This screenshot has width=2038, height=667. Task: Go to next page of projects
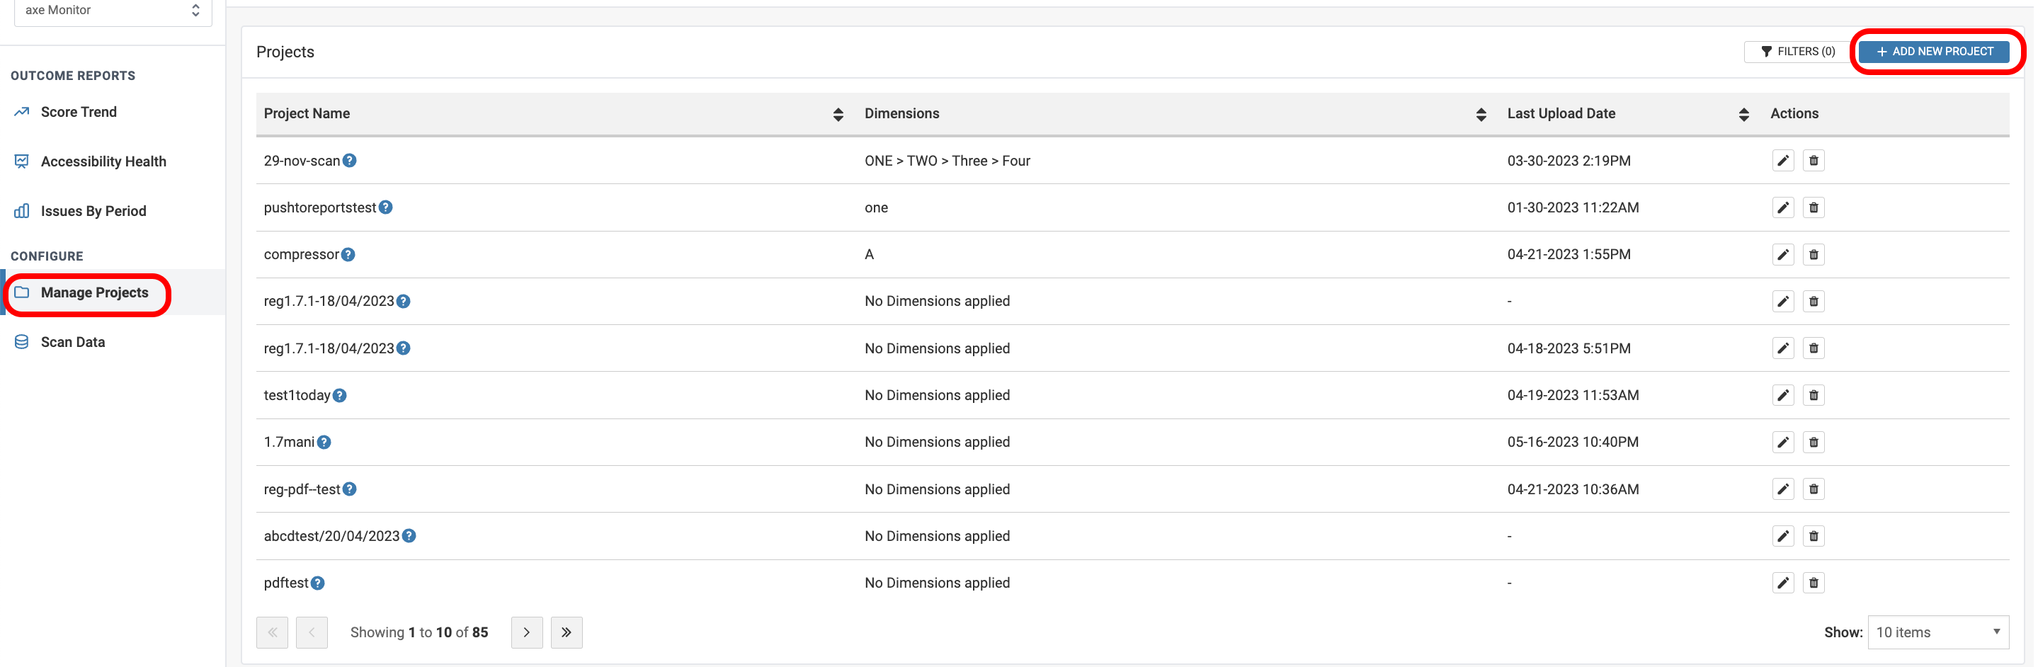coord(526,632)
